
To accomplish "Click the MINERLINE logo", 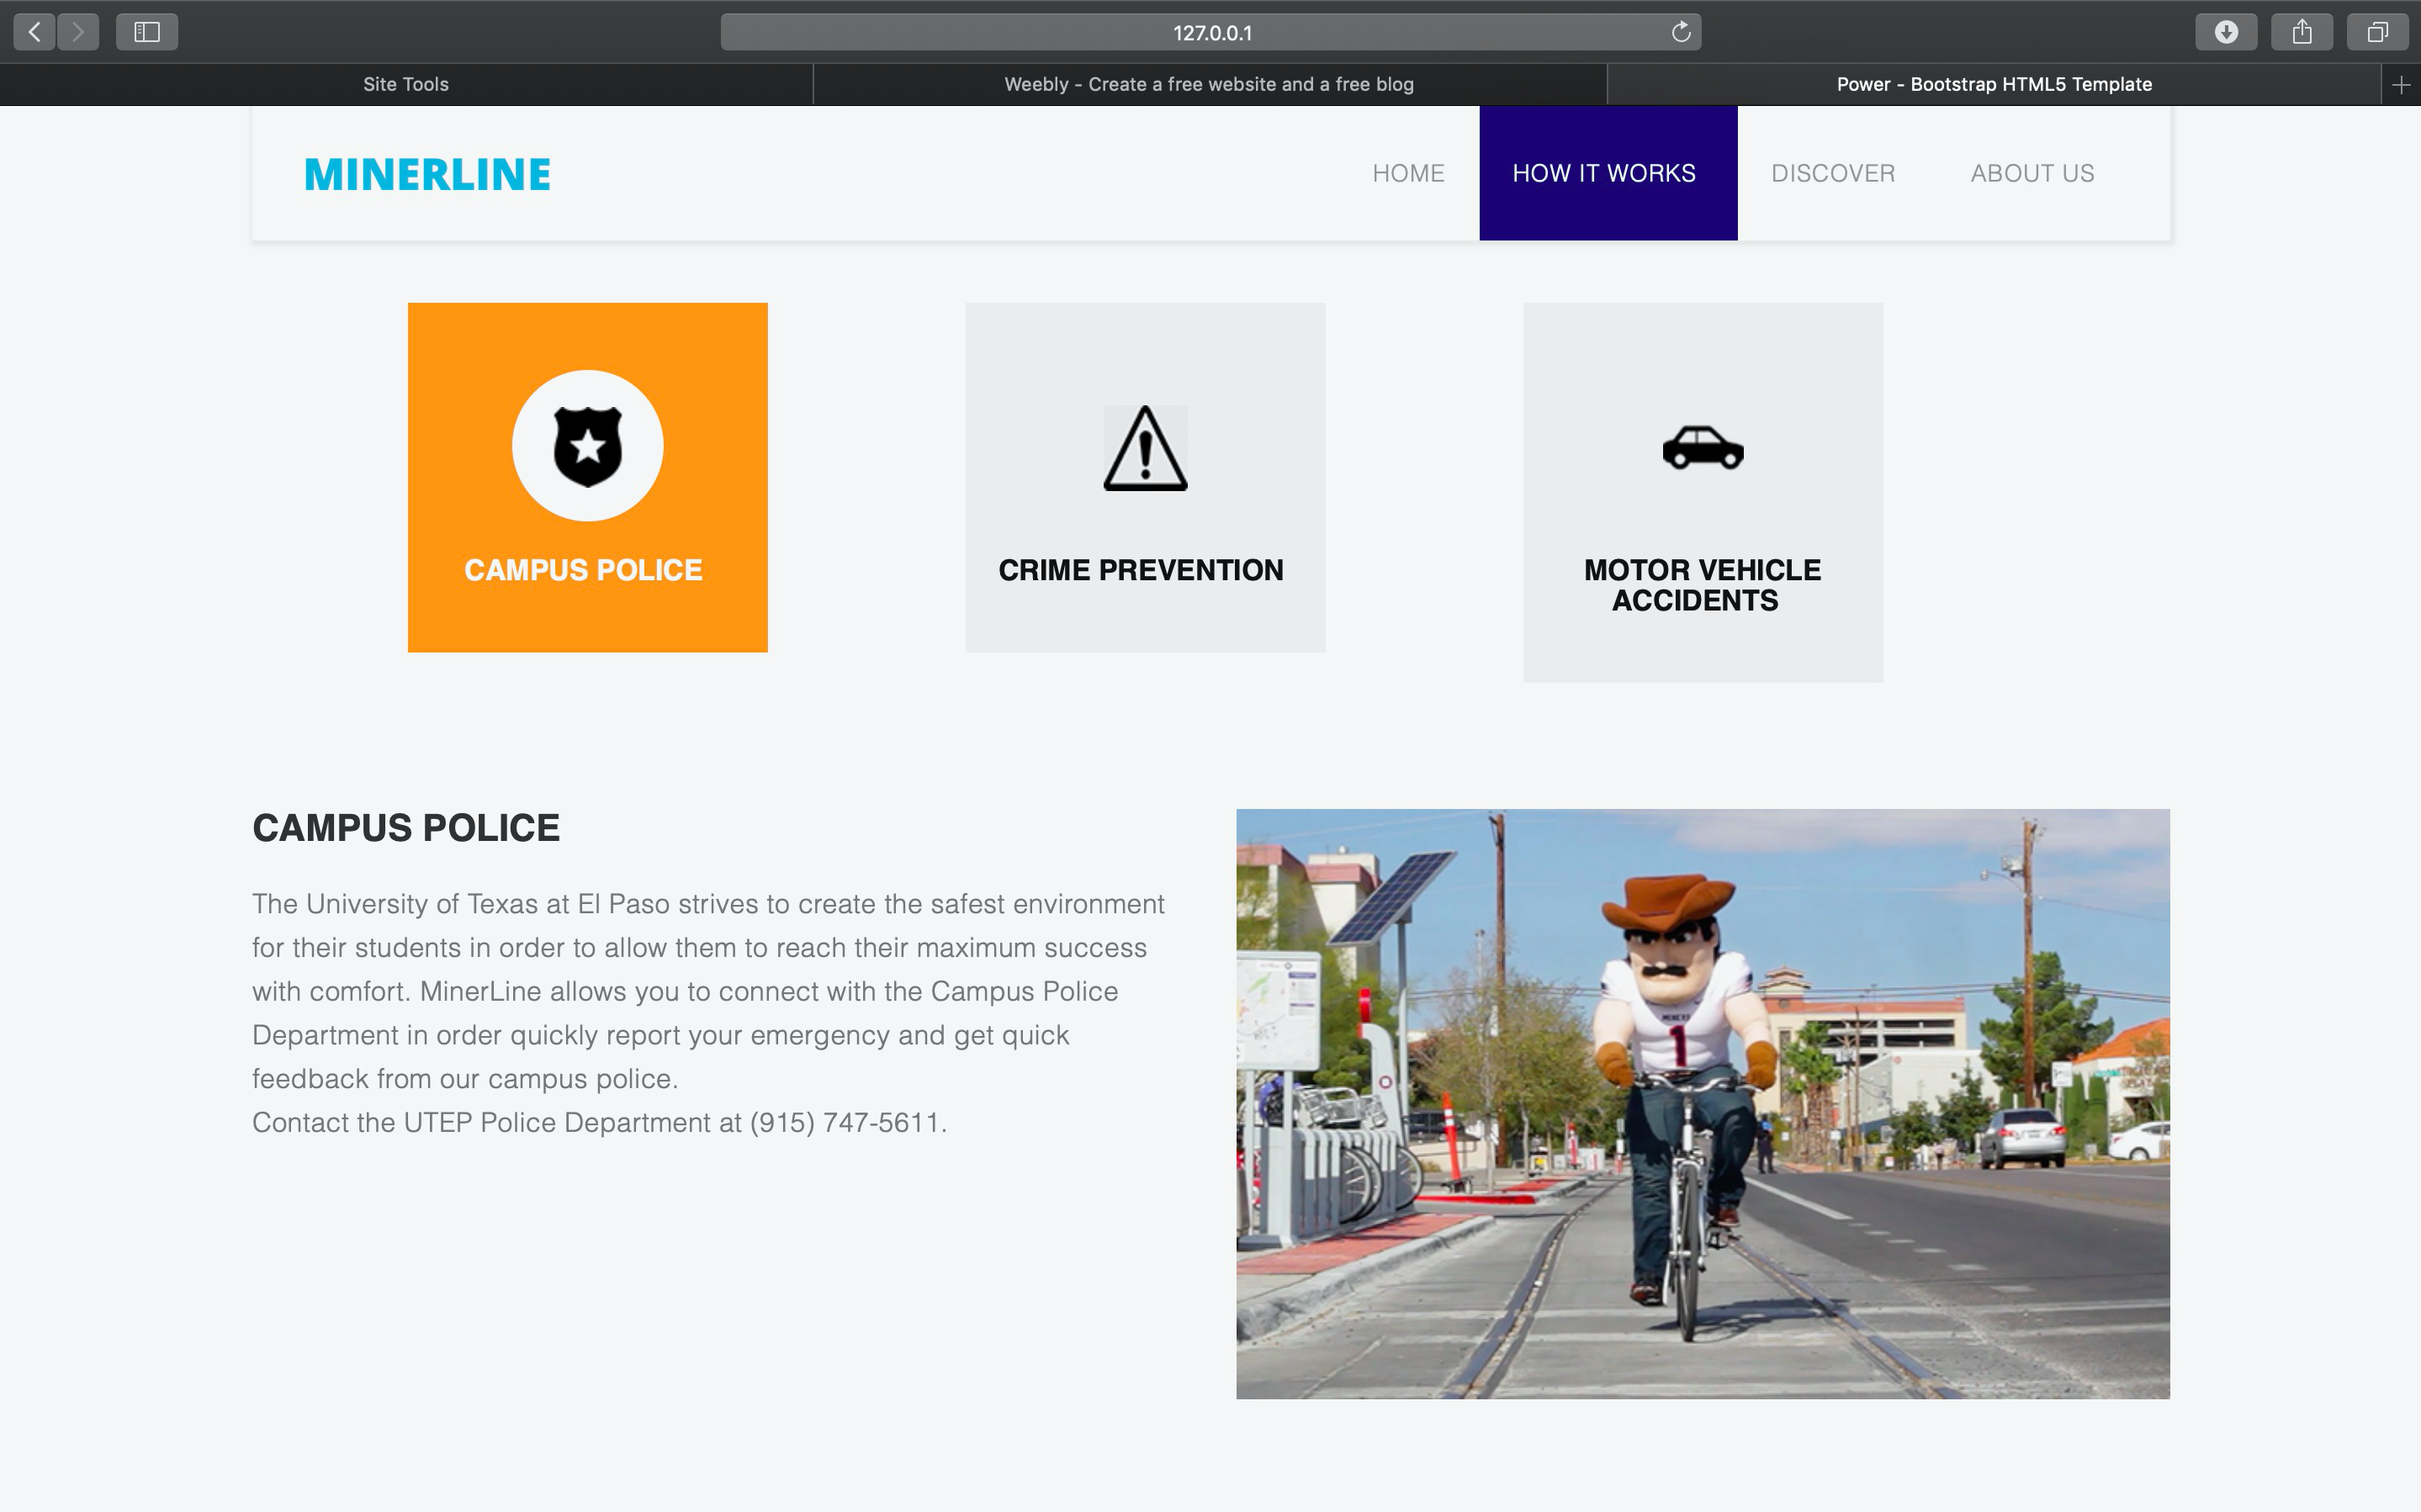I will click(427, 175).
